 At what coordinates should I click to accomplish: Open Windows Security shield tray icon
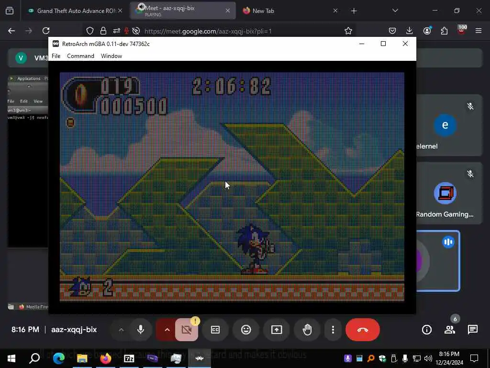coord(382,358)
